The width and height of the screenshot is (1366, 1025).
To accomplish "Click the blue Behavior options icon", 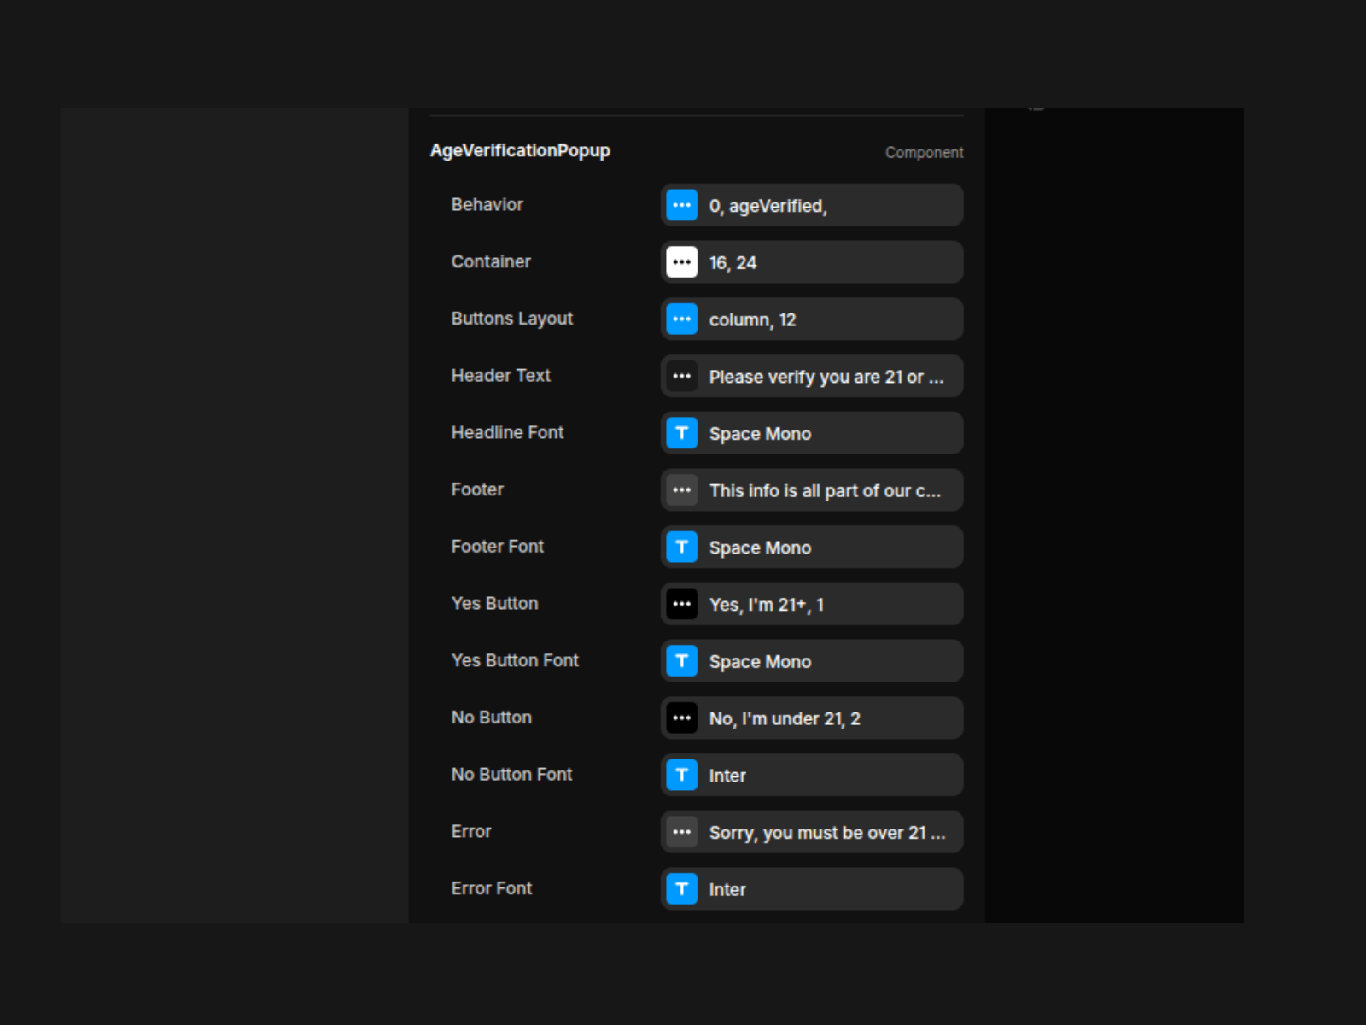I will (x=681, y=205).
